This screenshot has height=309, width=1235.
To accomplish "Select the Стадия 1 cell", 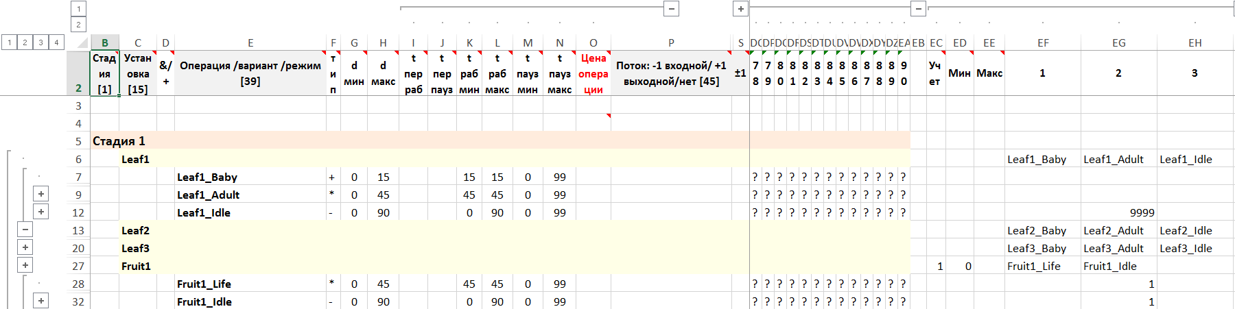I will [x=119, y=141].
